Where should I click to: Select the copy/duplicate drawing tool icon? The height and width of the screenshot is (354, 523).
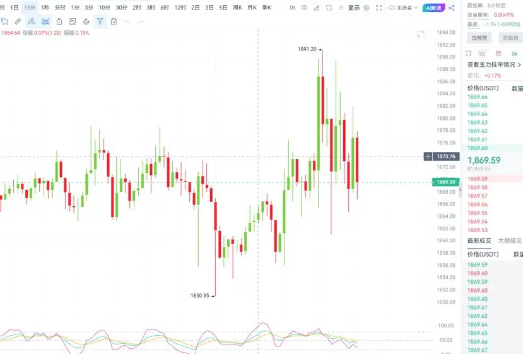[4, 21]
